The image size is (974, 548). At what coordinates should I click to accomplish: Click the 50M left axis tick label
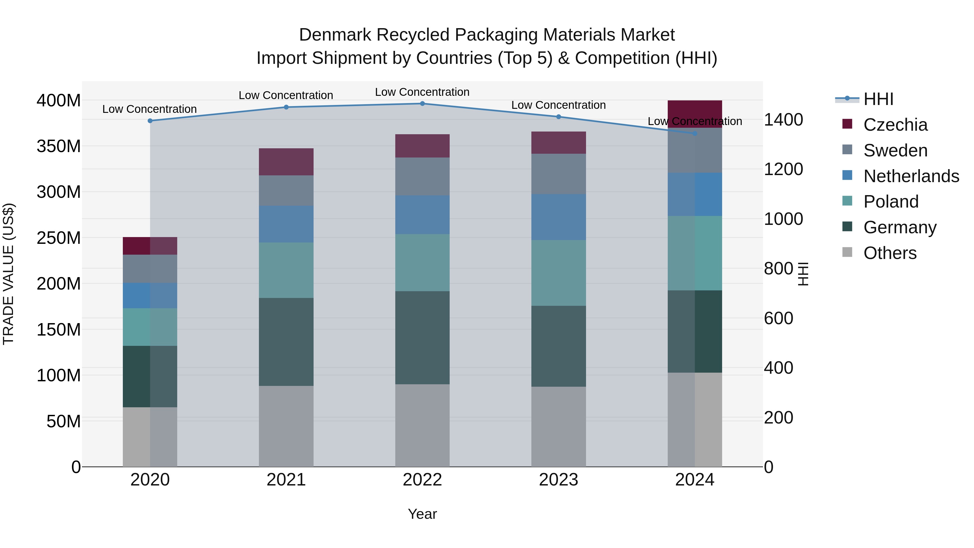[64, 421]
